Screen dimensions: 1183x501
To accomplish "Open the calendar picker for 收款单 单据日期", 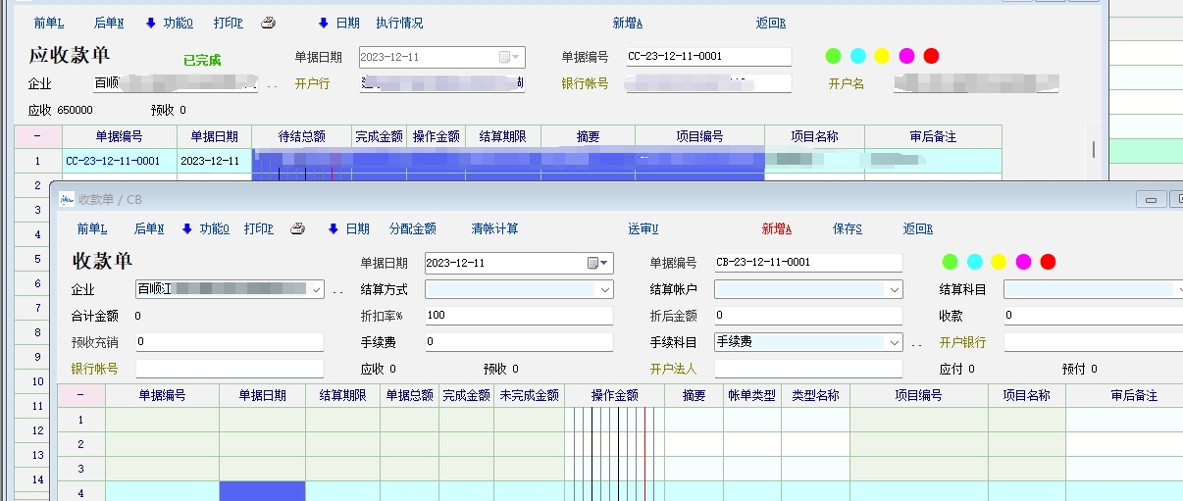I will [x=593, y=263].
